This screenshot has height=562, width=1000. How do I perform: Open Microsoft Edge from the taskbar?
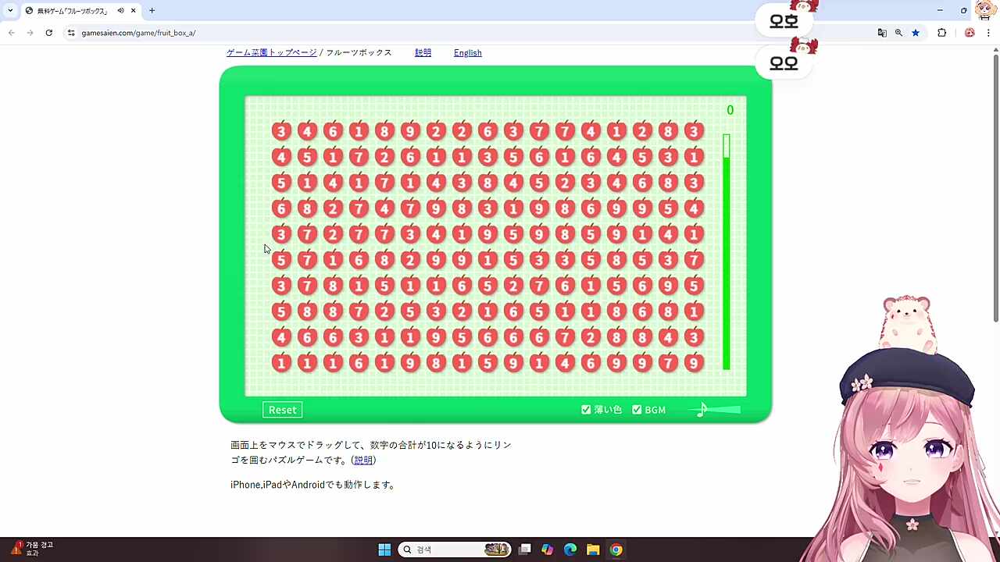[x=570, y=550]
